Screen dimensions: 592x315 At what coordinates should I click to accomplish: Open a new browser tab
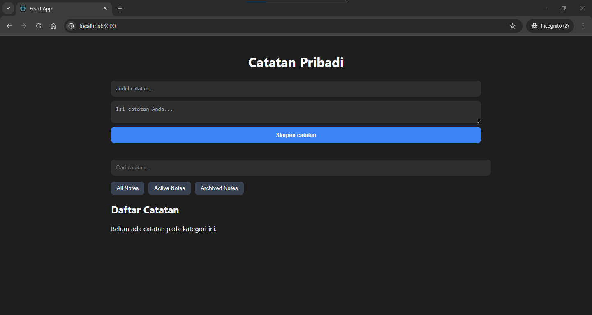[x=120, y=8]
